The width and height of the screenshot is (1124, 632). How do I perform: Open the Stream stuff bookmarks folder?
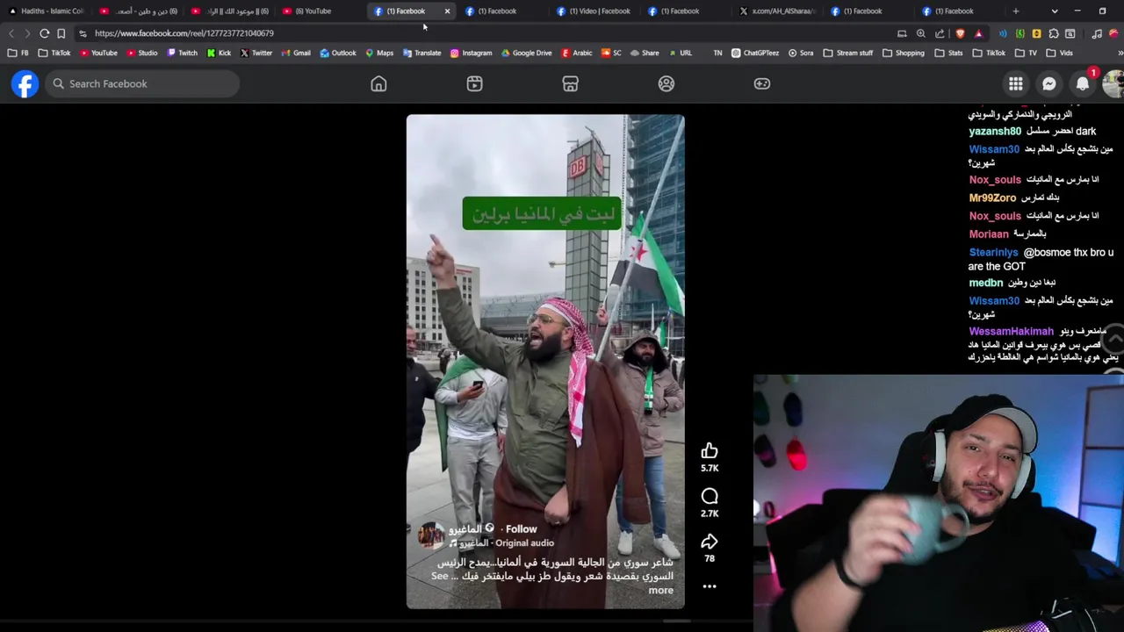point(847,53)
